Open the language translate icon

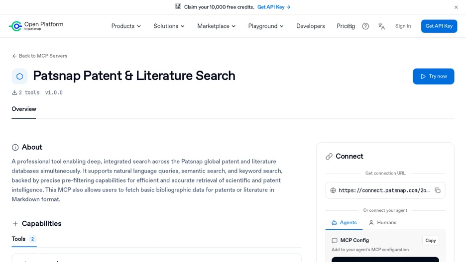coord(381,26)
